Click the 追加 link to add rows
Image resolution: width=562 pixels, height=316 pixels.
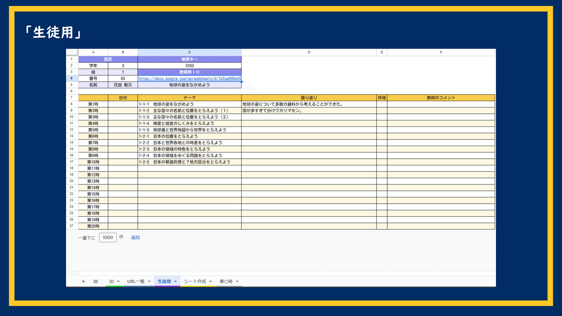[x=135, y=237]
